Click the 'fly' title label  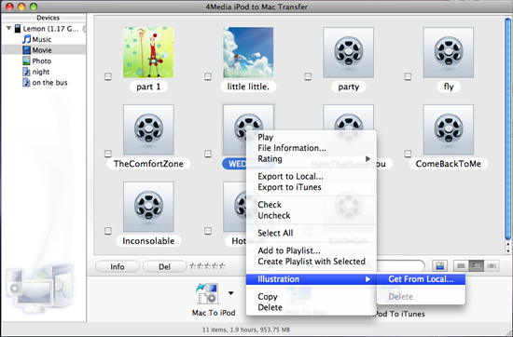pyautogui.click(x=449, y=87)
